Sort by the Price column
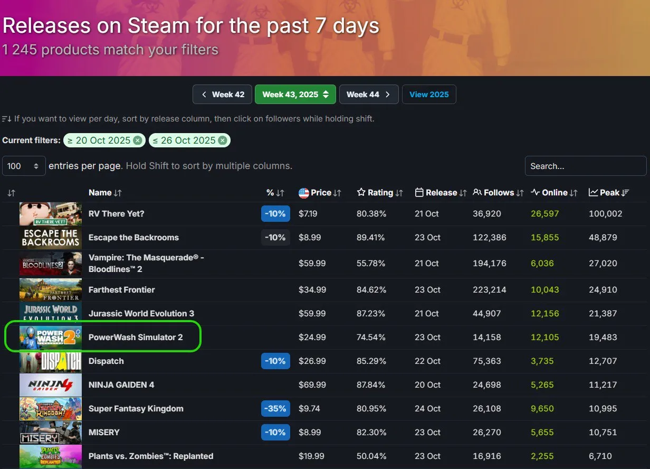Viewport: 650px width, 469px height. click(320, 193)
